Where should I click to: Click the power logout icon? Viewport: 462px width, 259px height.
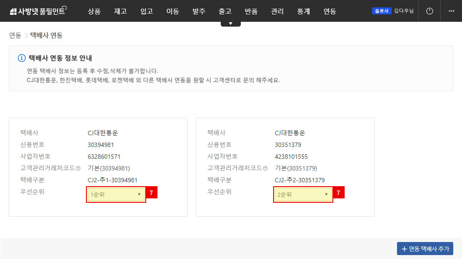pyautogui.click(x=430, y=11)
